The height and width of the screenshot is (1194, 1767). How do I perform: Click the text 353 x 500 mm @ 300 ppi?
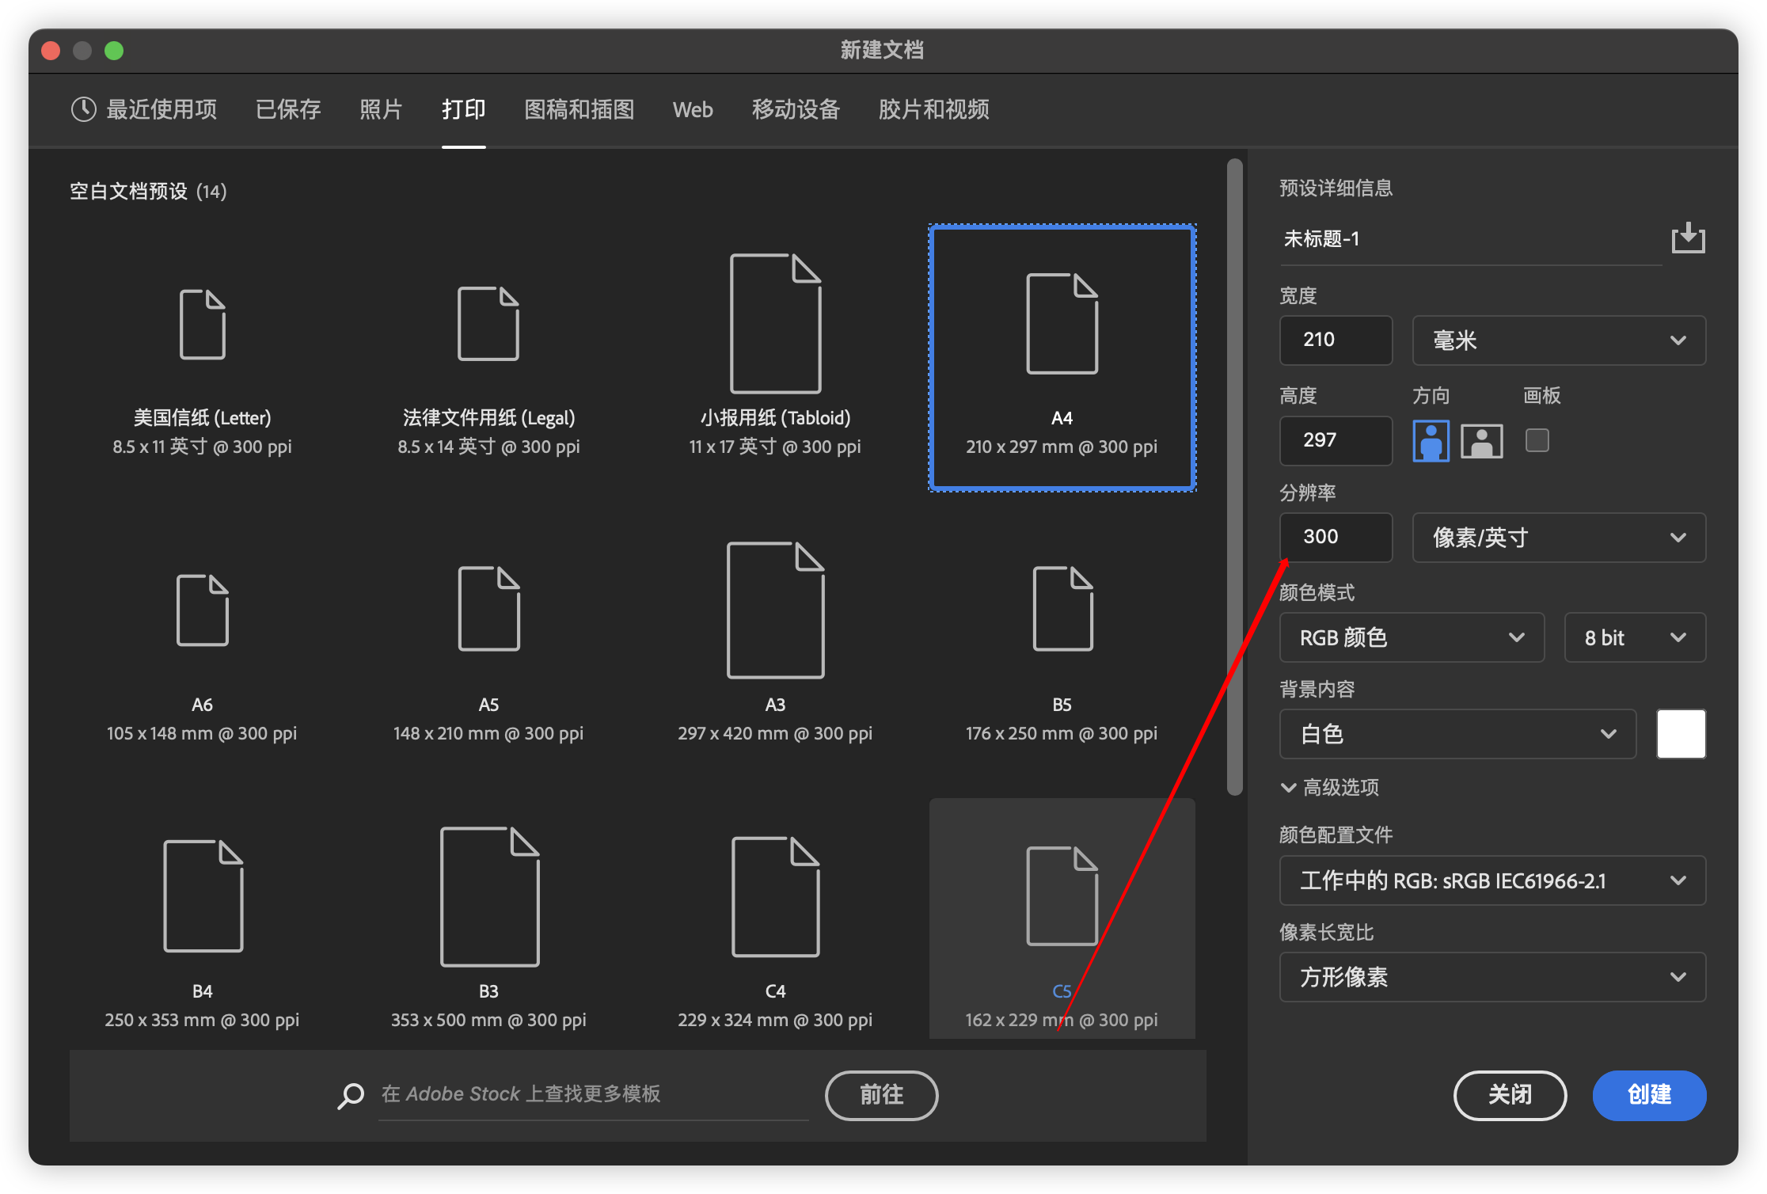pos(488,1020)
